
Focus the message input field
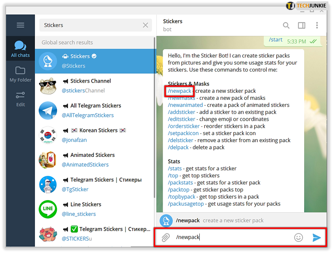click(232, 238)
